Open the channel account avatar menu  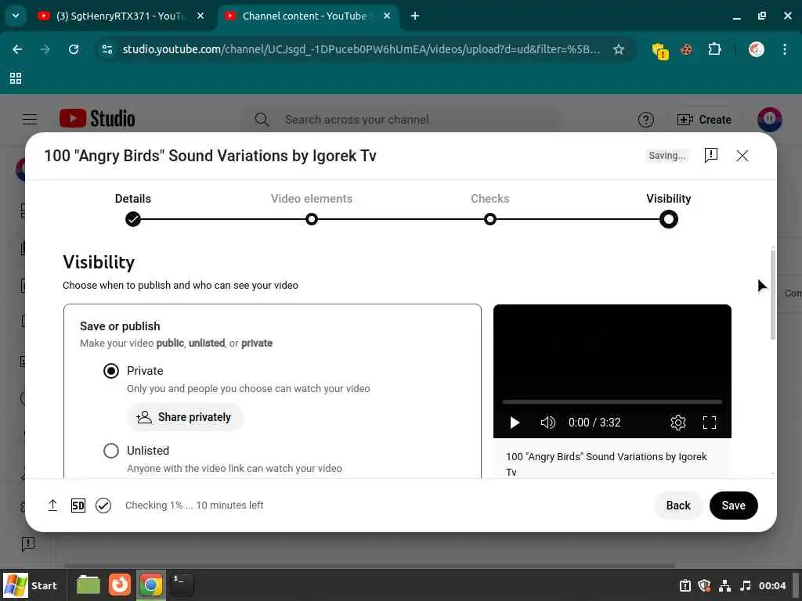click(769, 120)
